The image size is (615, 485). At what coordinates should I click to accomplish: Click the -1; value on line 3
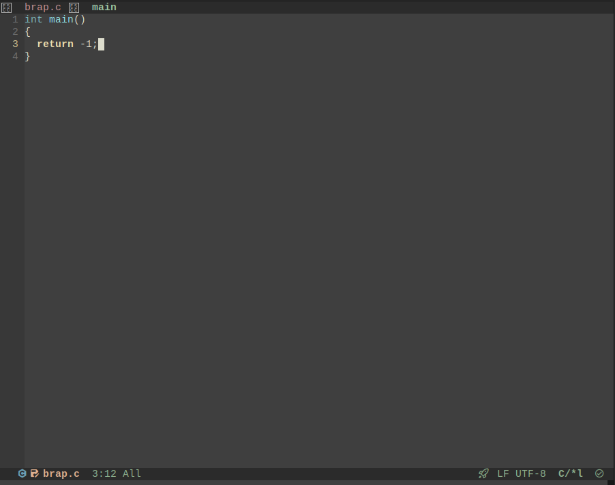[89, 44]
